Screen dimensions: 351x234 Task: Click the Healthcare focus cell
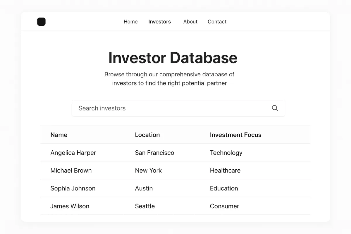pyautogui.click(x=225, y=171)
